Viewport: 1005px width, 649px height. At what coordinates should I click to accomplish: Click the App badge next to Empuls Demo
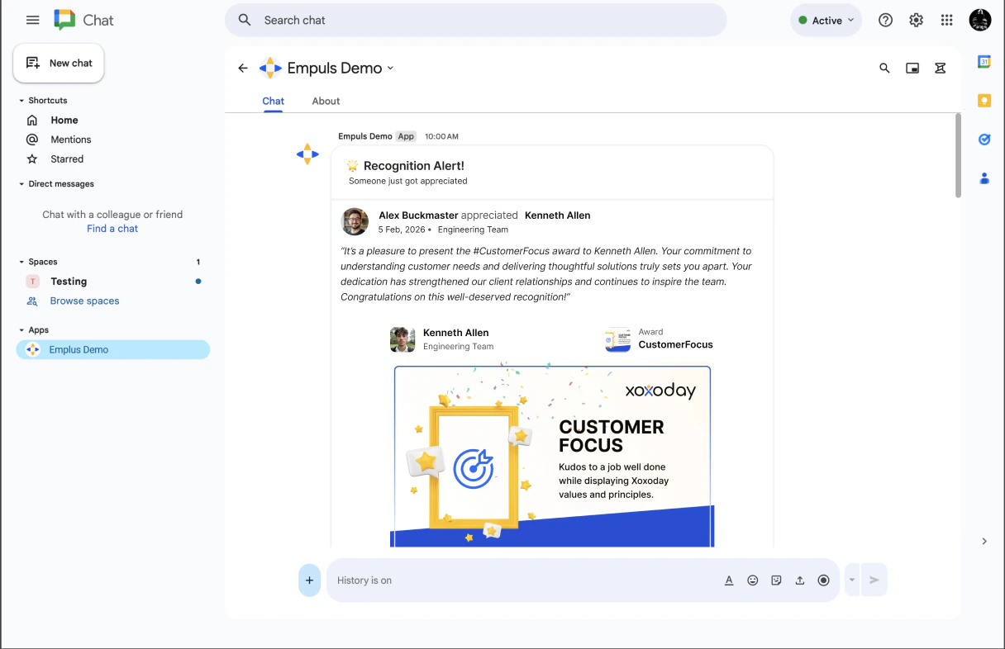pyautogui.click(x=406, y=136)
